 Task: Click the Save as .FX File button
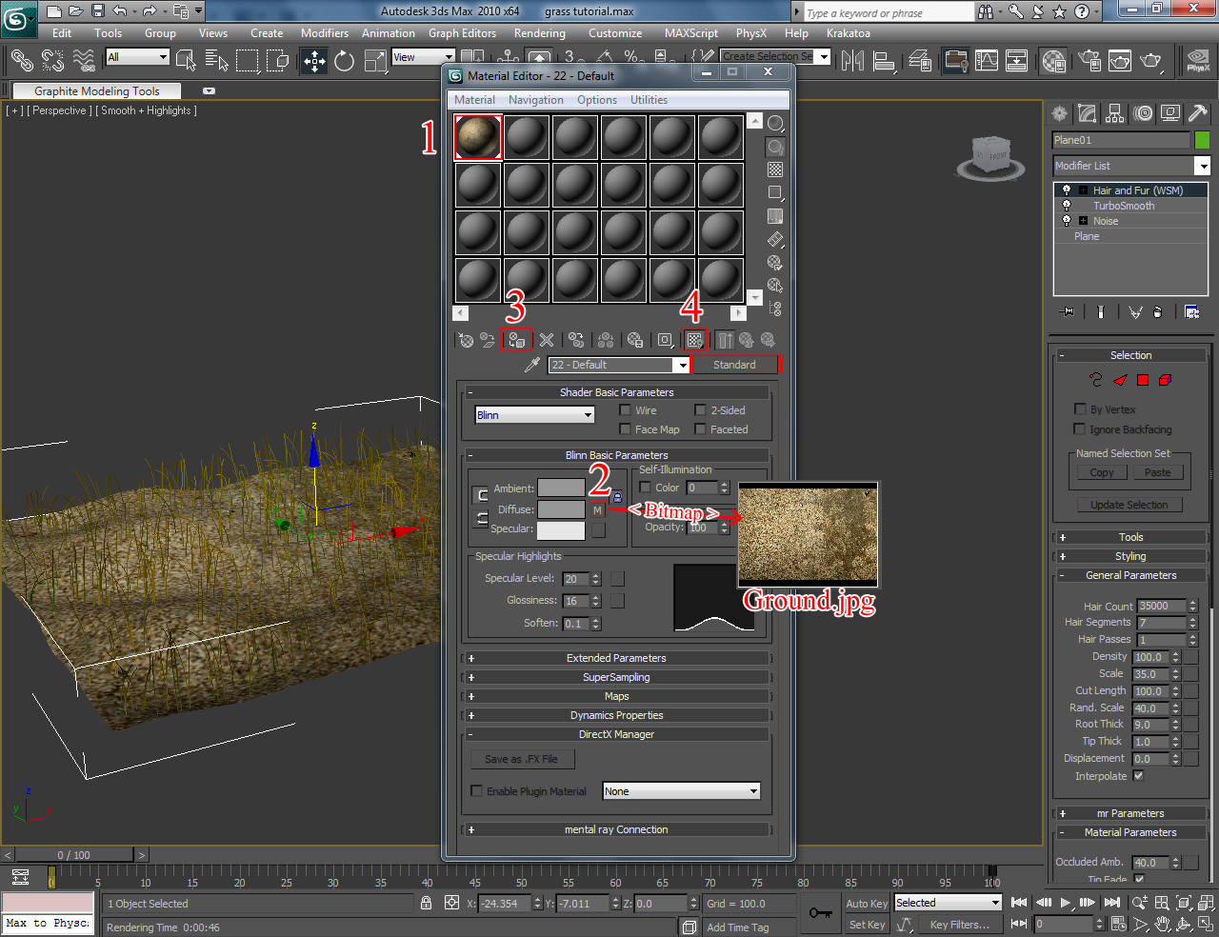[522, 759]
